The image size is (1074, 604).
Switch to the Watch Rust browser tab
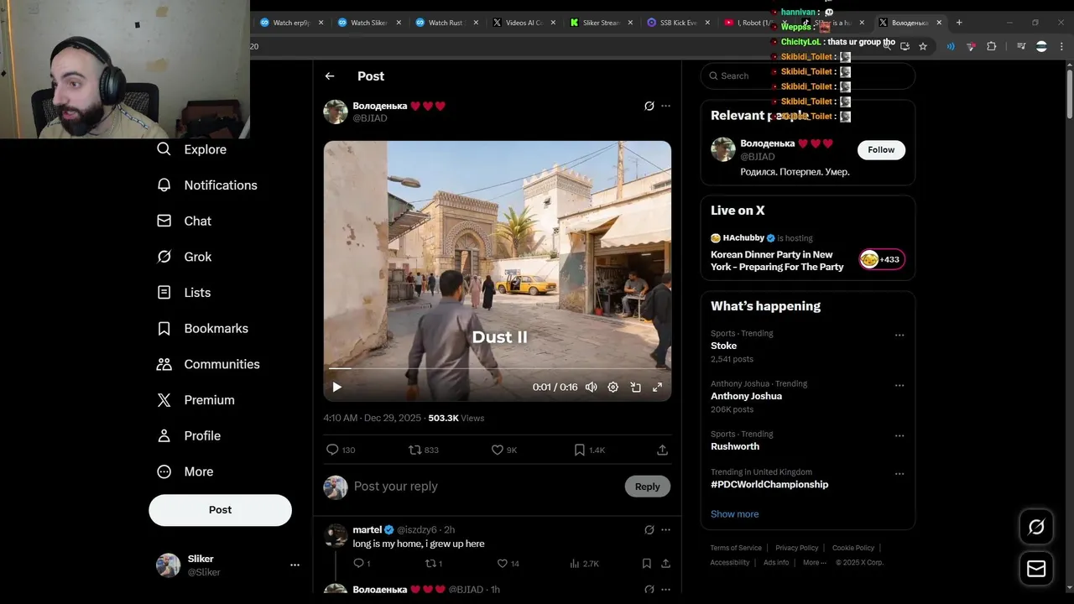pyautogui.click(x=445, y=23)
